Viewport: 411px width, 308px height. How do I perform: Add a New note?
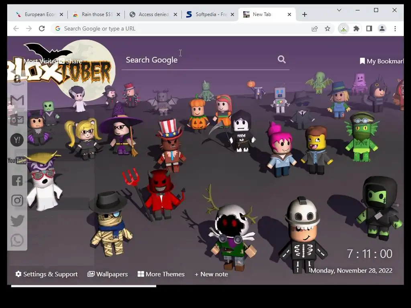[211, 274]
